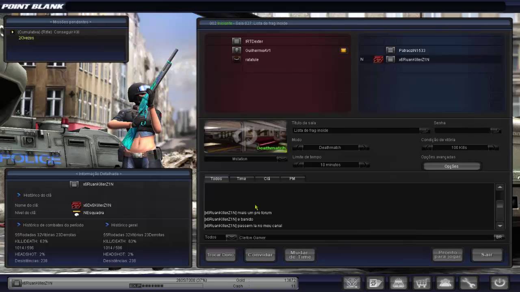The width and height of the screenshot is (520, 292).
Task: Click the arrow beside Histórico geral
Action: click(107, 225)
